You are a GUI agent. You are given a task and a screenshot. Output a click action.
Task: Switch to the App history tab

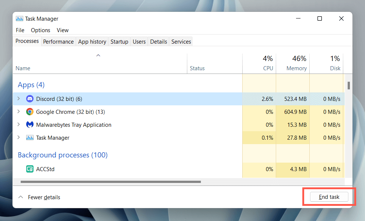coord(92,41)
